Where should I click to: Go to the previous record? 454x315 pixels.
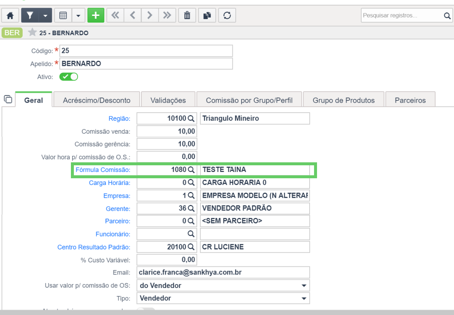133,16
